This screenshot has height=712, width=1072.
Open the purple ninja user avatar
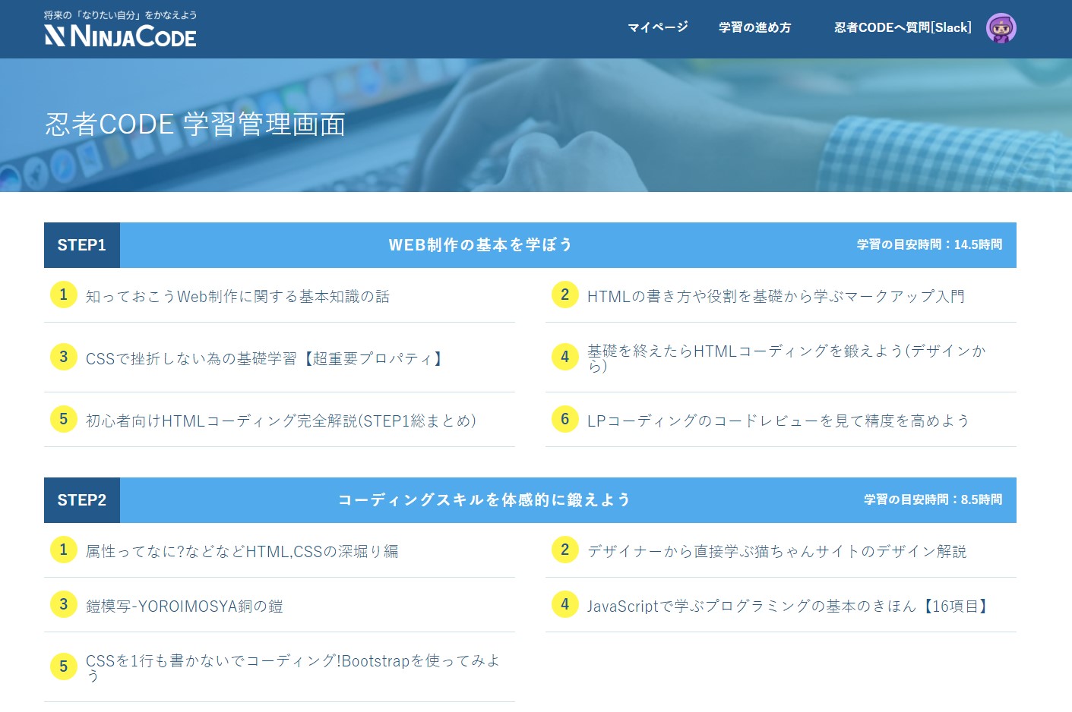coord(1001,28)
